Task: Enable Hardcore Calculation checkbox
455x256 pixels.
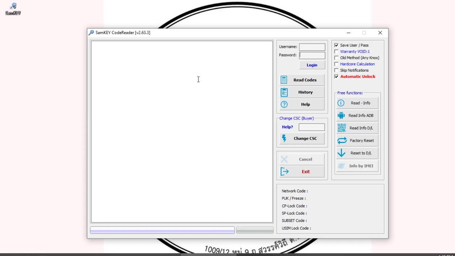Action: click(336, 64)
